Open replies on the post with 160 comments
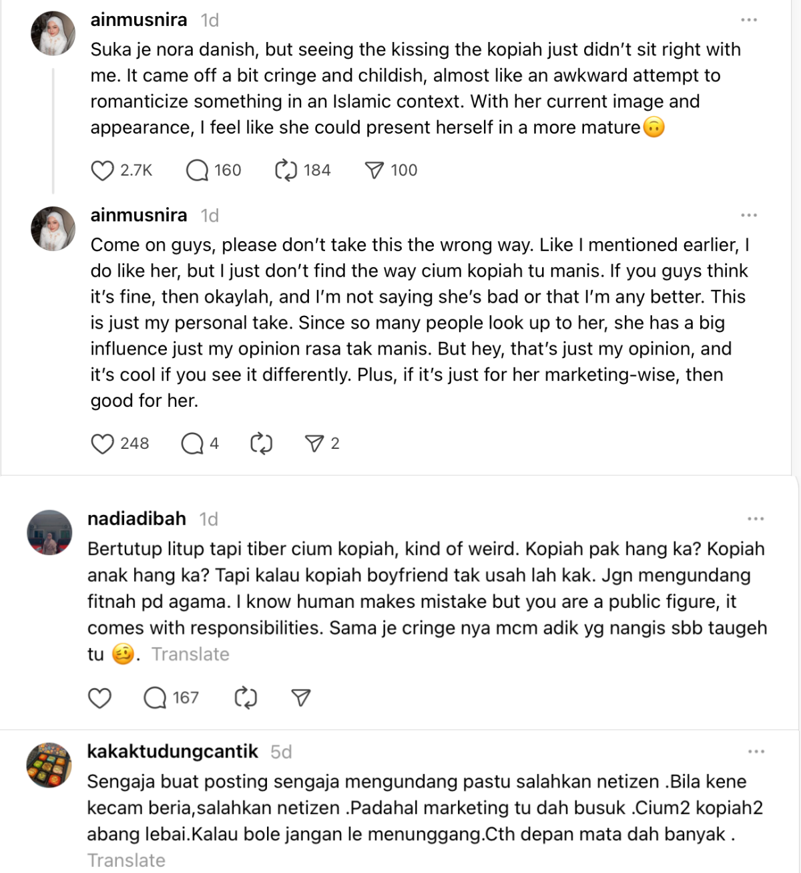Image resolution: width=801 pixels, height=873 pixels. pyautogui.click(x=197, y=171)
